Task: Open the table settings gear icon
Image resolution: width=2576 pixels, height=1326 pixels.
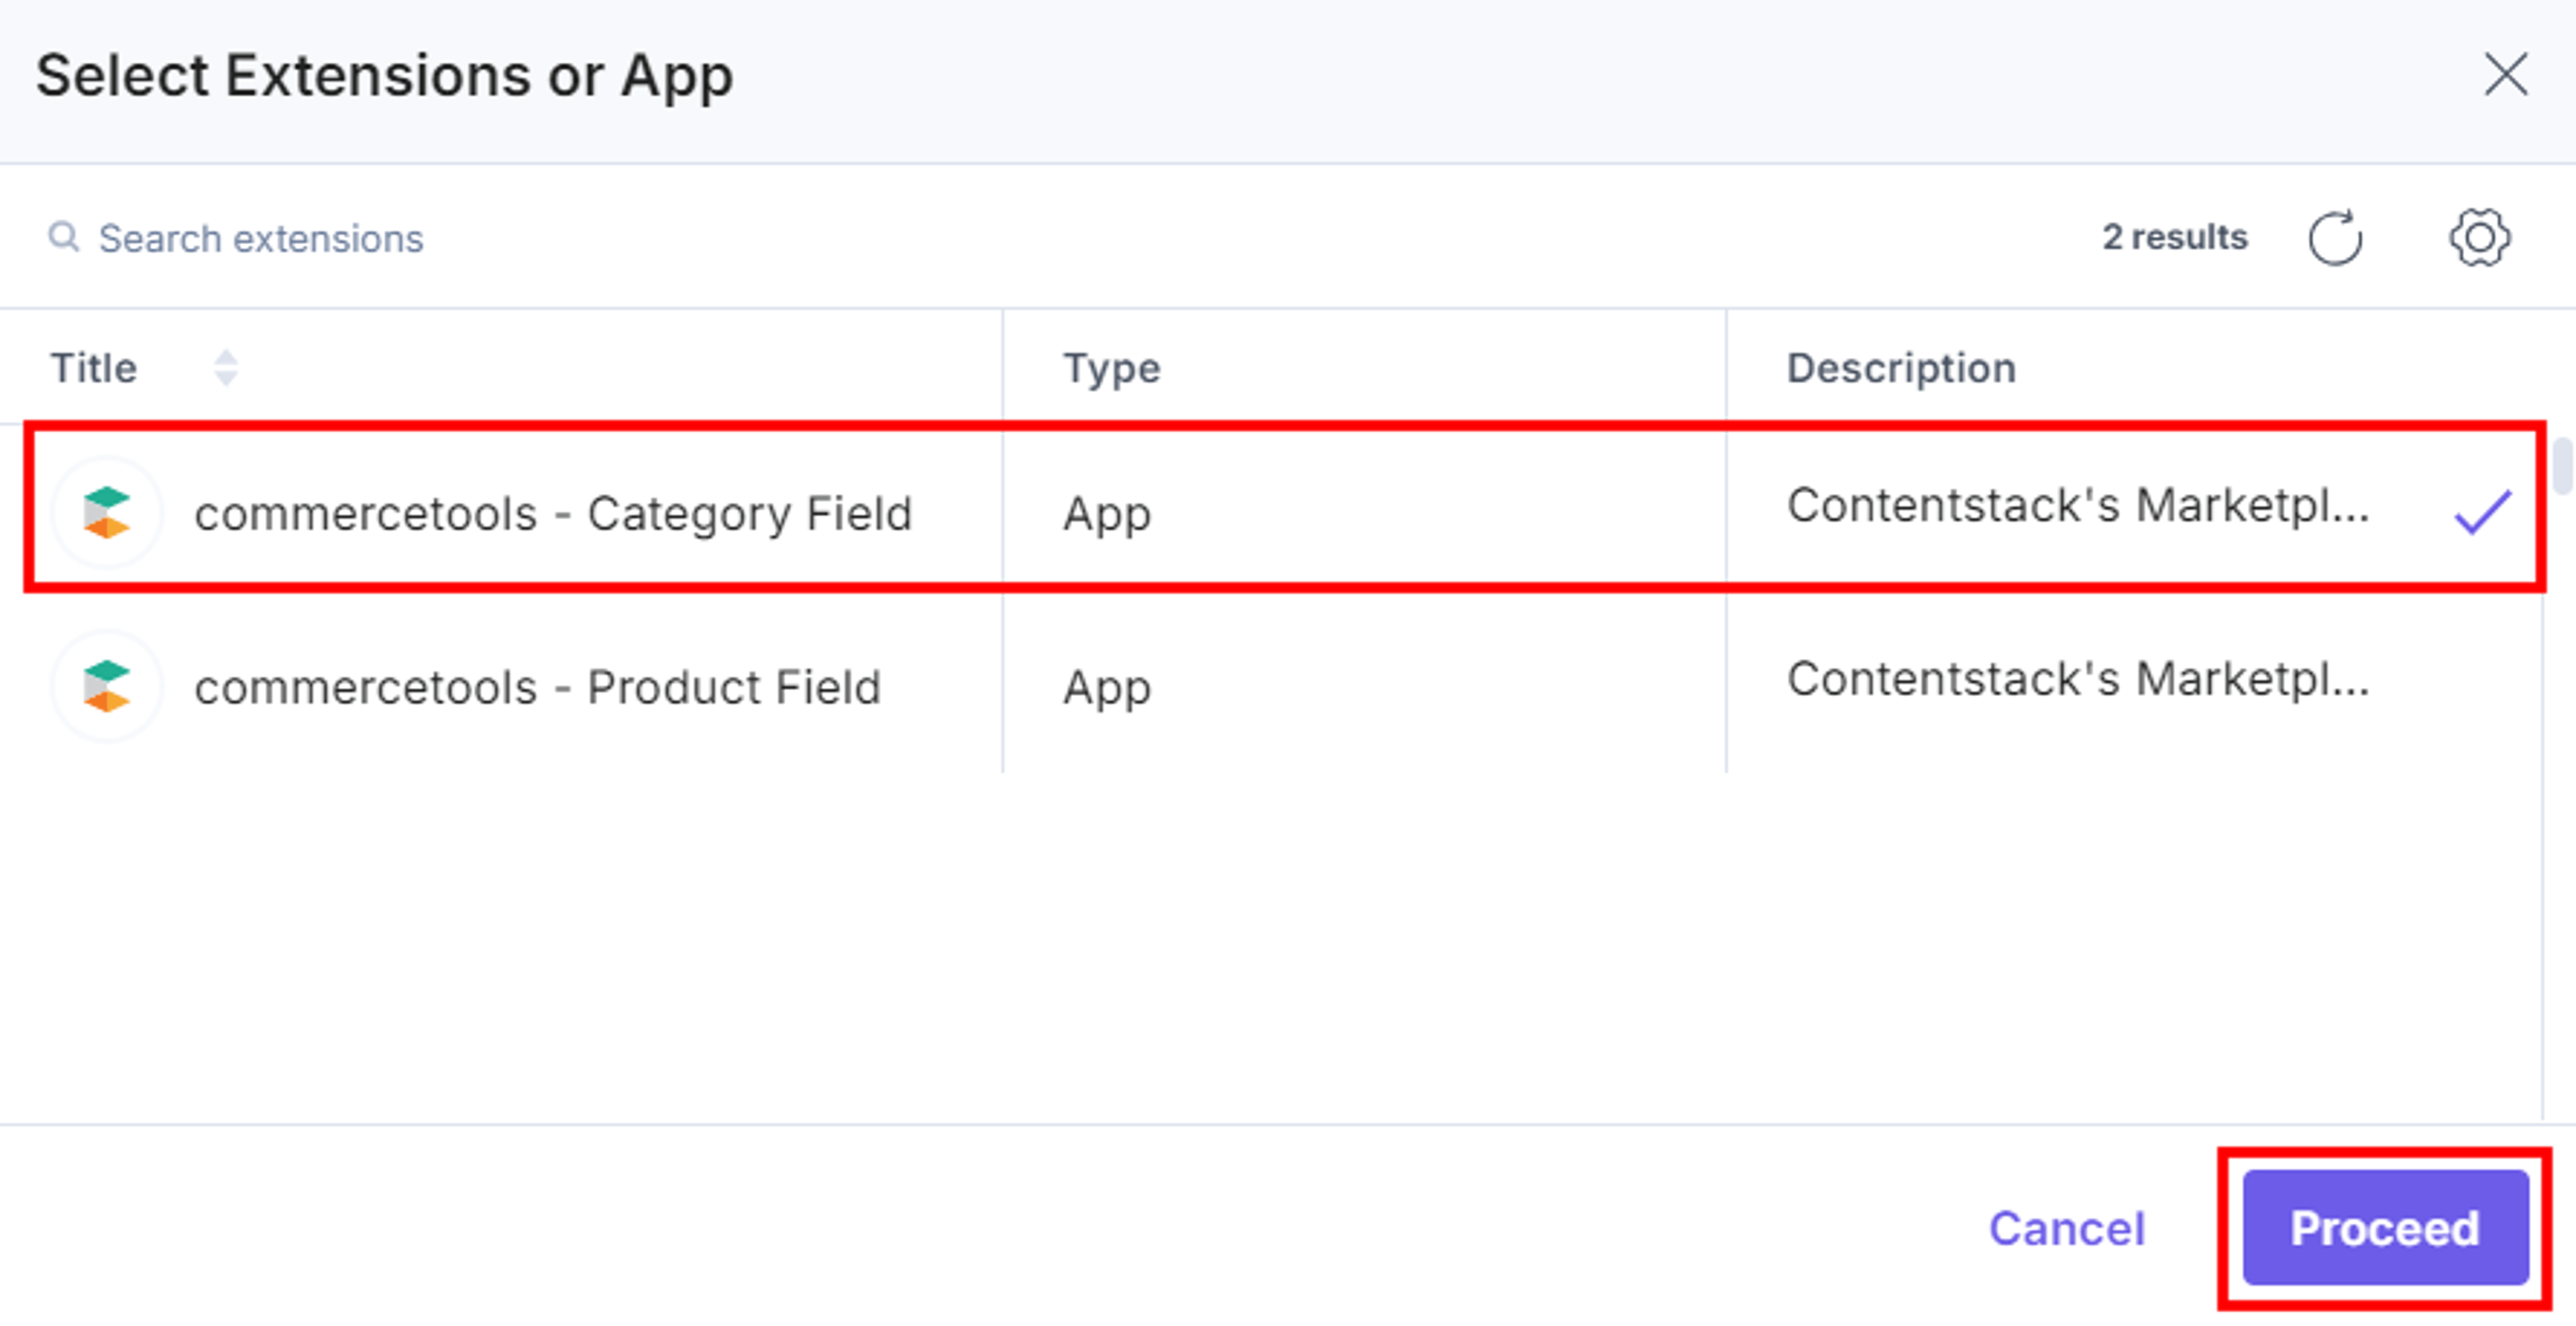Action: 2479,238
